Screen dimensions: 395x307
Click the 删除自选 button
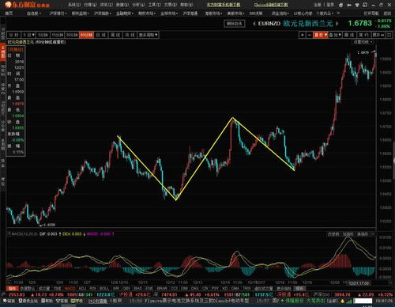234,24
